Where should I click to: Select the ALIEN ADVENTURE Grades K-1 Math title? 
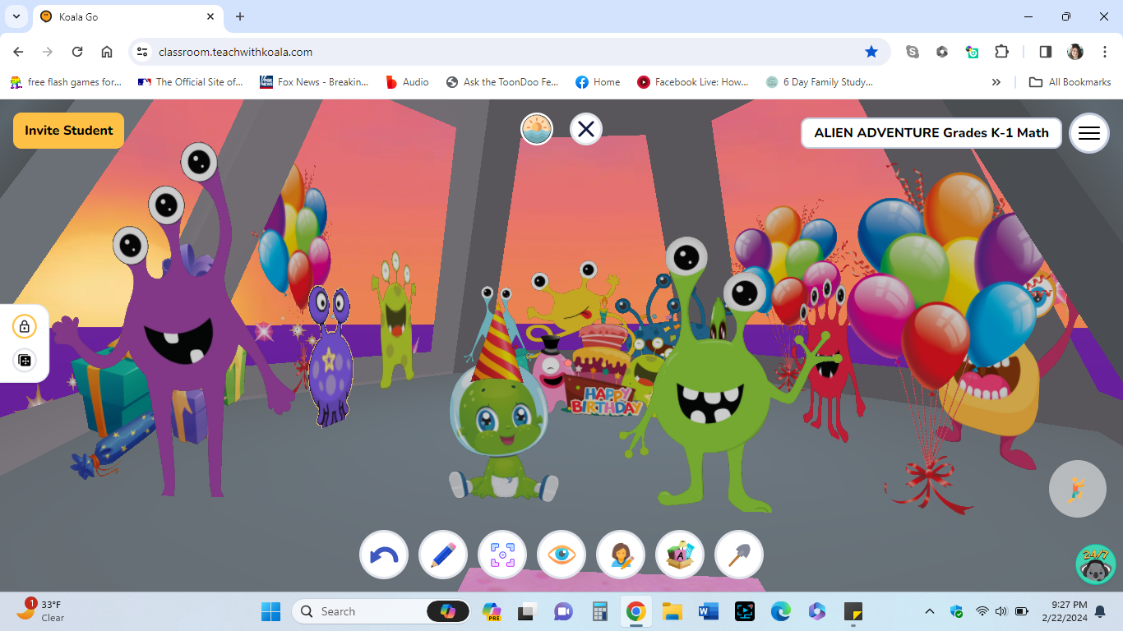tap(931, 132)
